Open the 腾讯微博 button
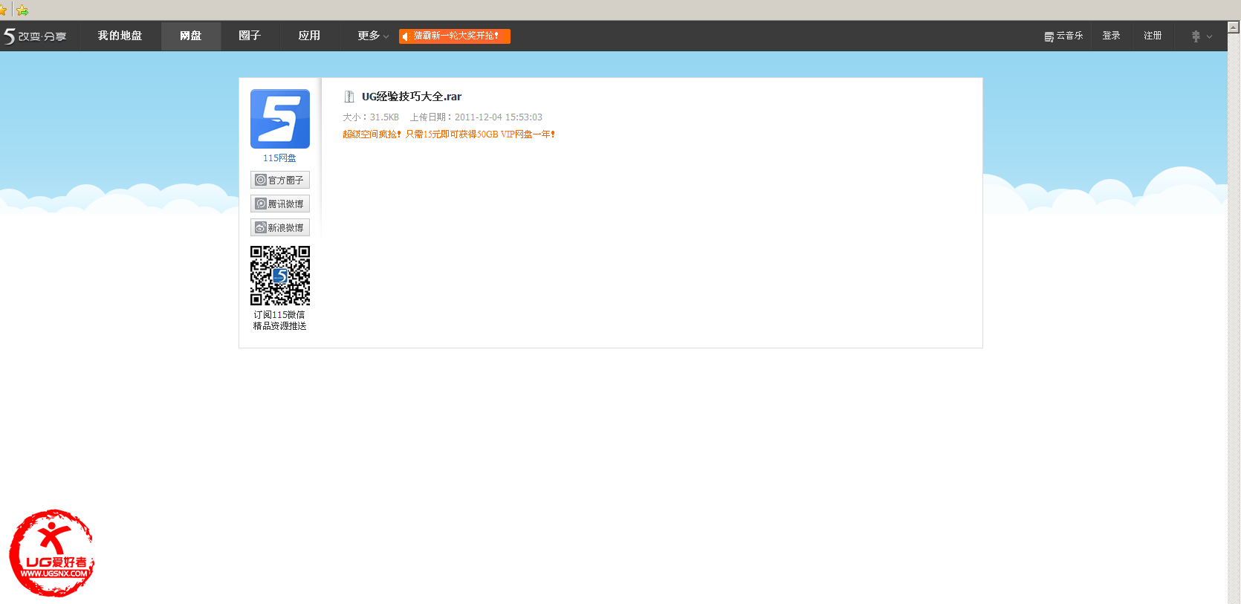 (x=280, y=204)
